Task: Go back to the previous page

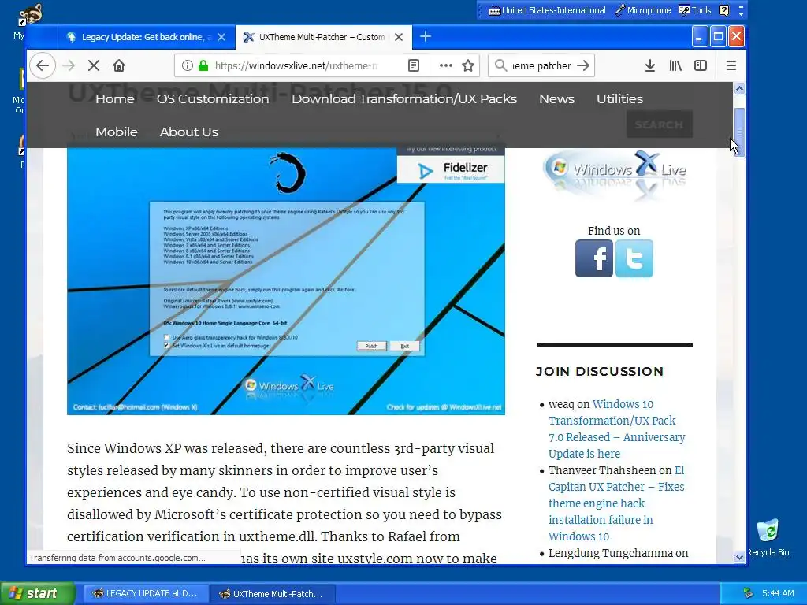Action: (43, 65)
